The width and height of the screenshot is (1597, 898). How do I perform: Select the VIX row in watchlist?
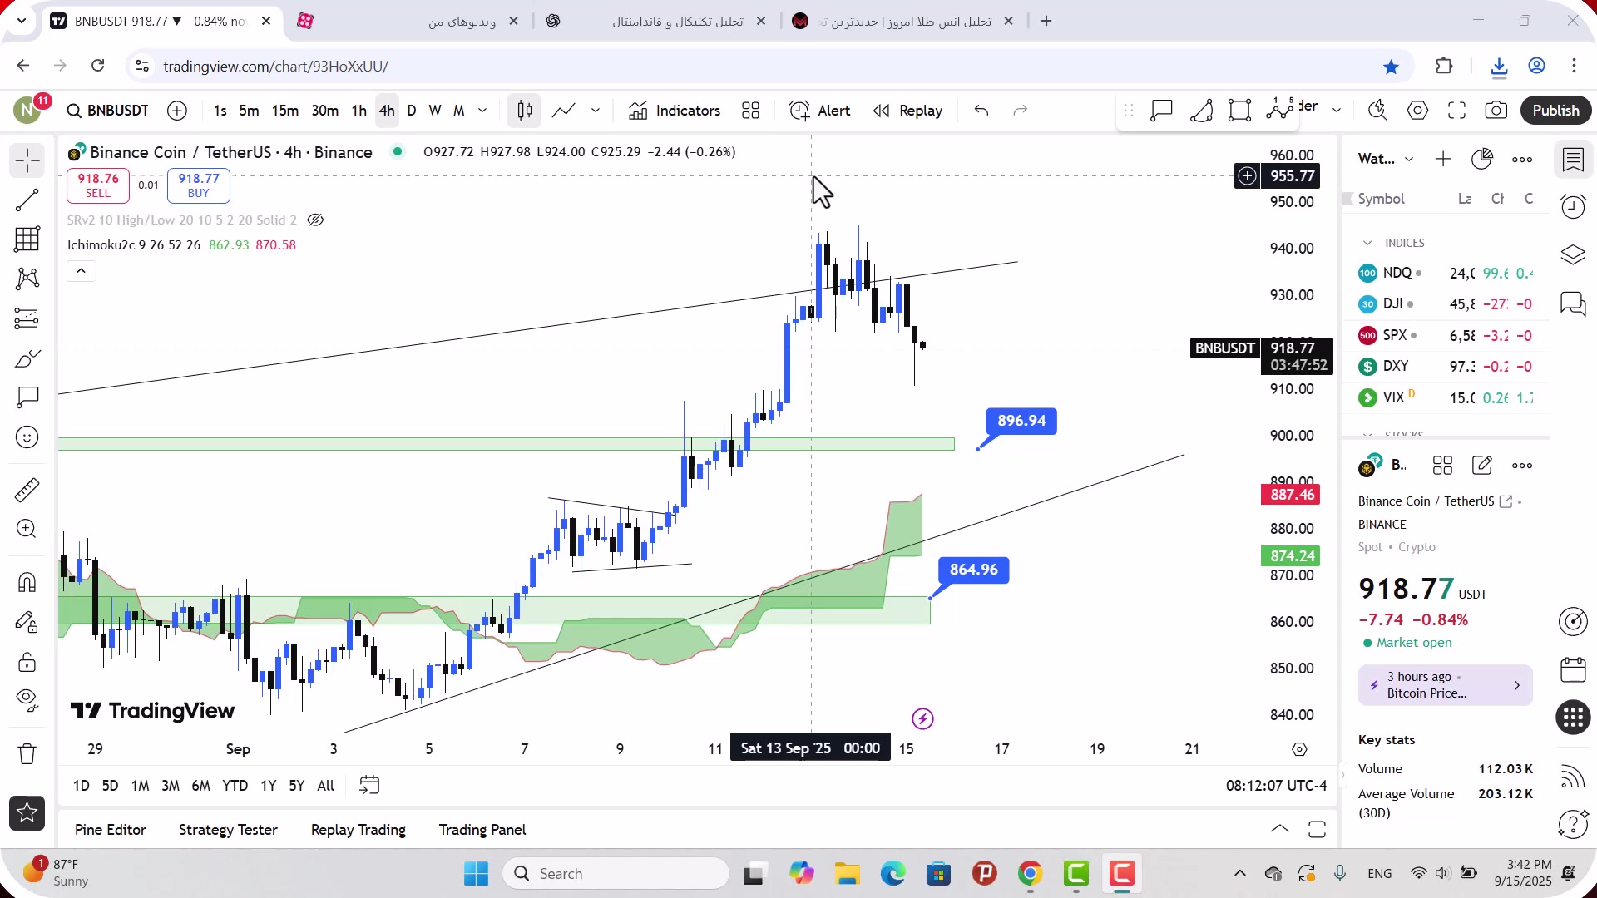point(1446,398)
